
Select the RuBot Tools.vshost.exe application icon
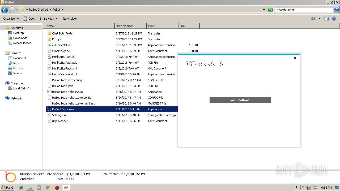click(x=49, y=92)
